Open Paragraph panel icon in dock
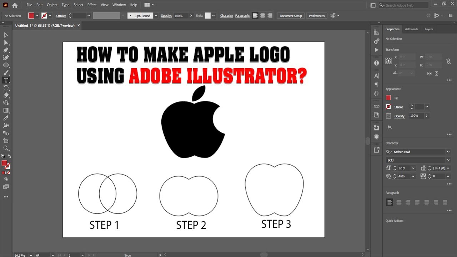The height and width of the screenshot is (257, 457). (x=376, y=85)
